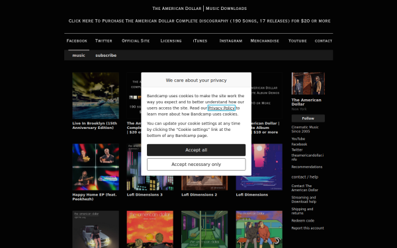
Task: Open the green subway car album cover
Action: pos(204,229)
